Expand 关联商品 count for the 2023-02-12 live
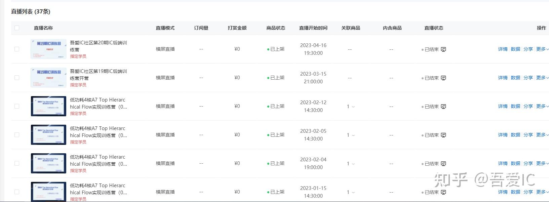 (x=351, y=107)
